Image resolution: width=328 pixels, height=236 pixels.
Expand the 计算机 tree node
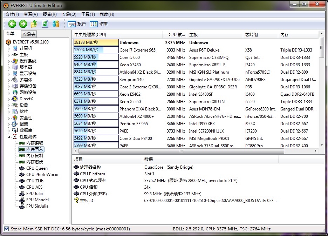9,49
